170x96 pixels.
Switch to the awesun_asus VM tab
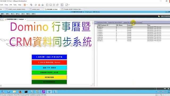point(36,9)
